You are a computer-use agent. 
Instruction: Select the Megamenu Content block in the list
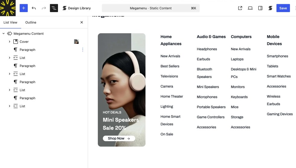coord(28,34)
